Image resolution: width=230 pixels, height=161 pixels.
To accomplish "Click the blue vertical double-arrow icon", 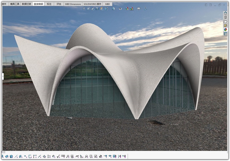I will coord(146,9).
